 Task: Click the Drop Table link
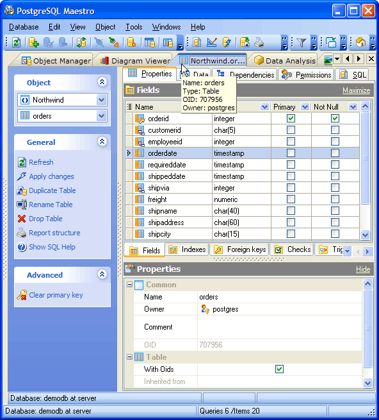pos(45,219)
